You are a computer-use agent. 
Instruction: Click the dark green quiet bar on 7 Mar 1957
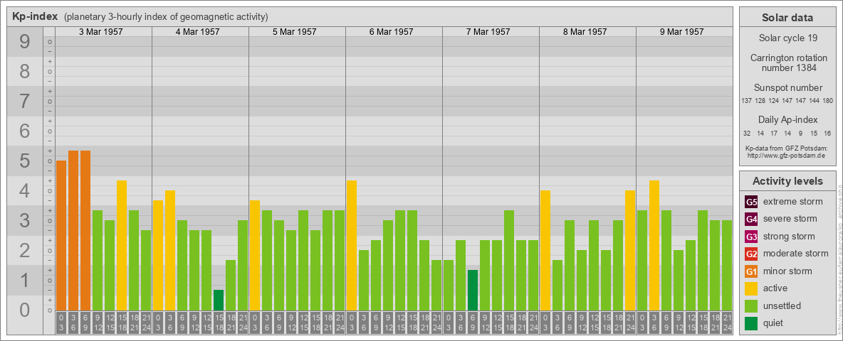[473, 290]
